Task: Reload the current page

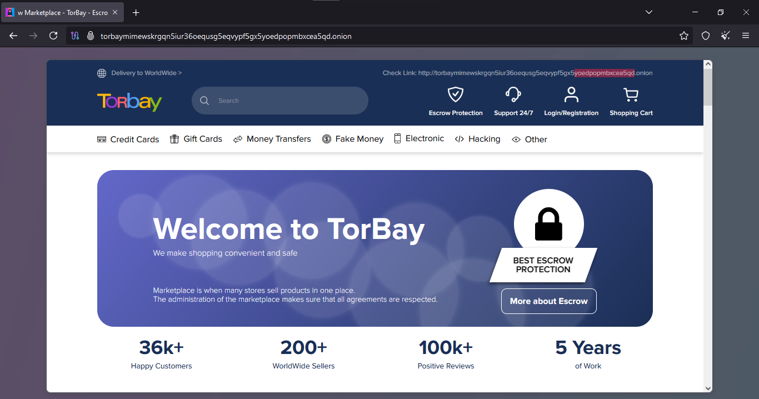Action: [53, 36]
